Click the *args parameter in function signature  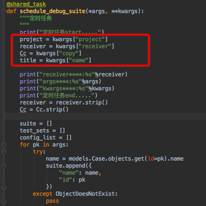(96, 11)
